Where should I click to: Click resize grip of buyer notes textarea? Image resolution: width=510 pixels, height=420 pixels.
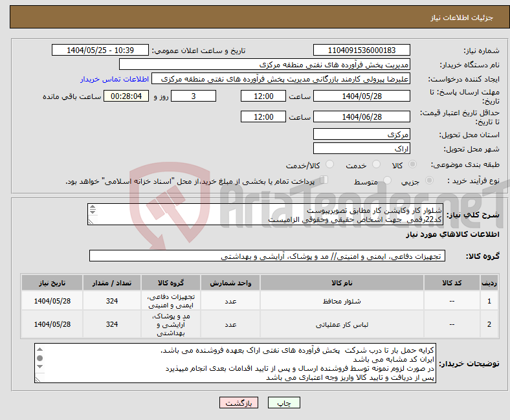point(38,379)
